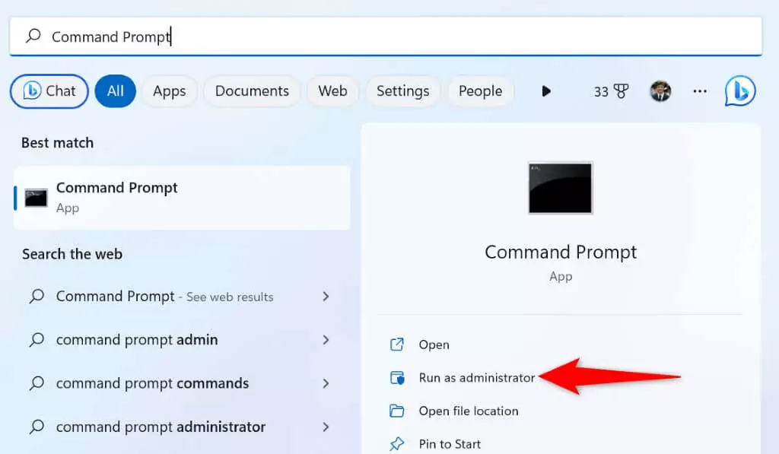
Task: Select the Chat filter button
Action: 49,90
